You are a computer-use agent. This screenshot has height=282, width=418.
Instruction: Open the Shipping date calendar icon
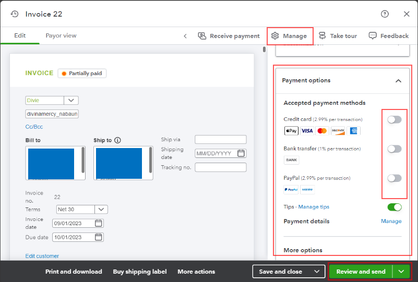point(241,153)
